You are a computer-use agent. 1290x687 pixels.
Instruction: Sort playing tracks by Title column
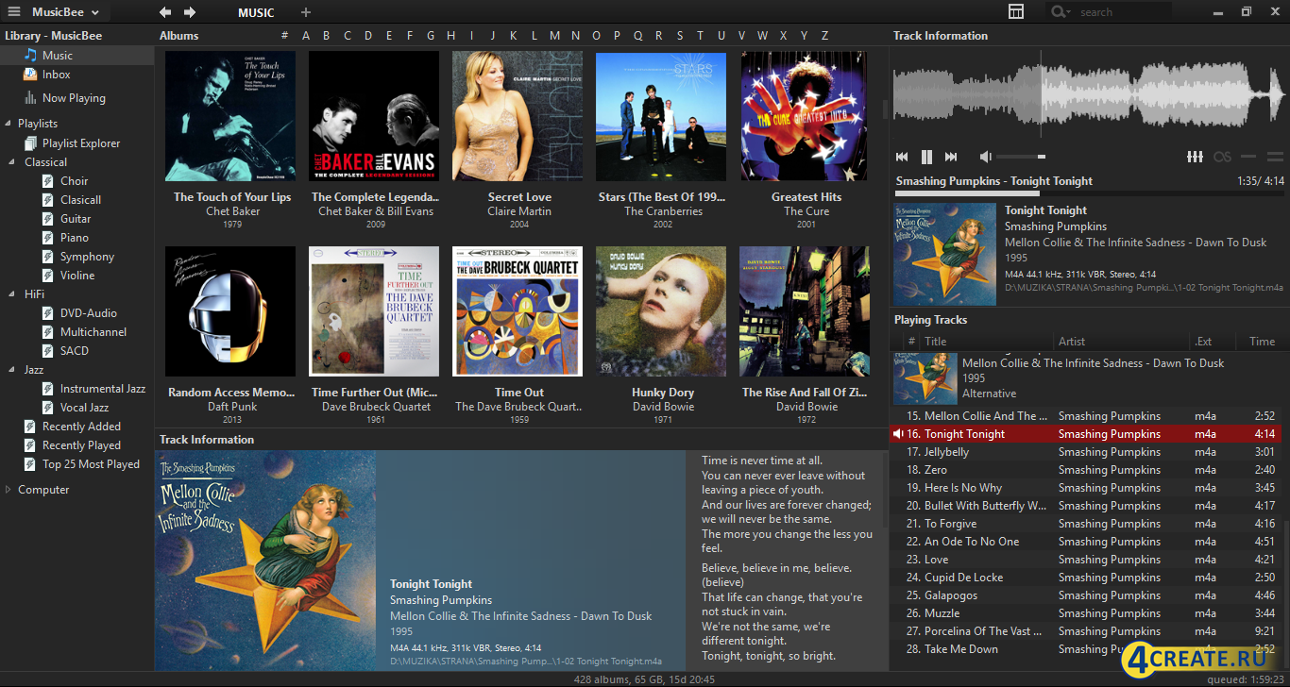click(935, 342)
